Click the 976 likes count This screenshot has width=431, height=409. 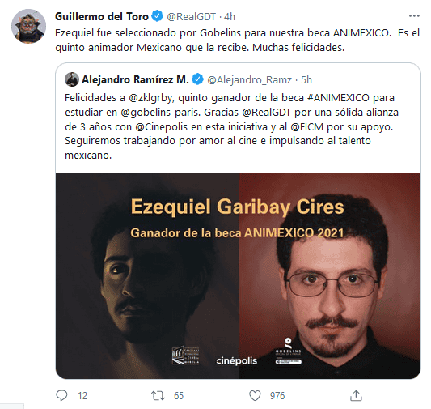pos(277,396)
